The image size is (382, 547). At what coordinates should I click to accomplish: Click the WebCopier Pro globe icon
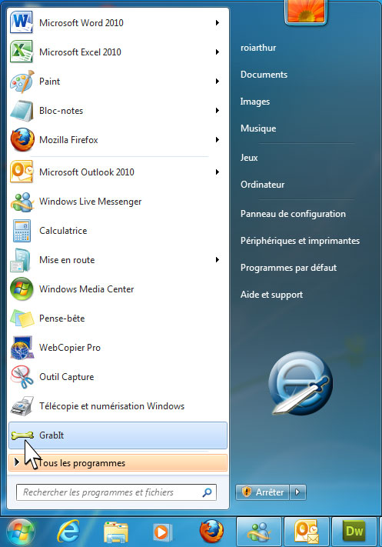coord(22,348)
